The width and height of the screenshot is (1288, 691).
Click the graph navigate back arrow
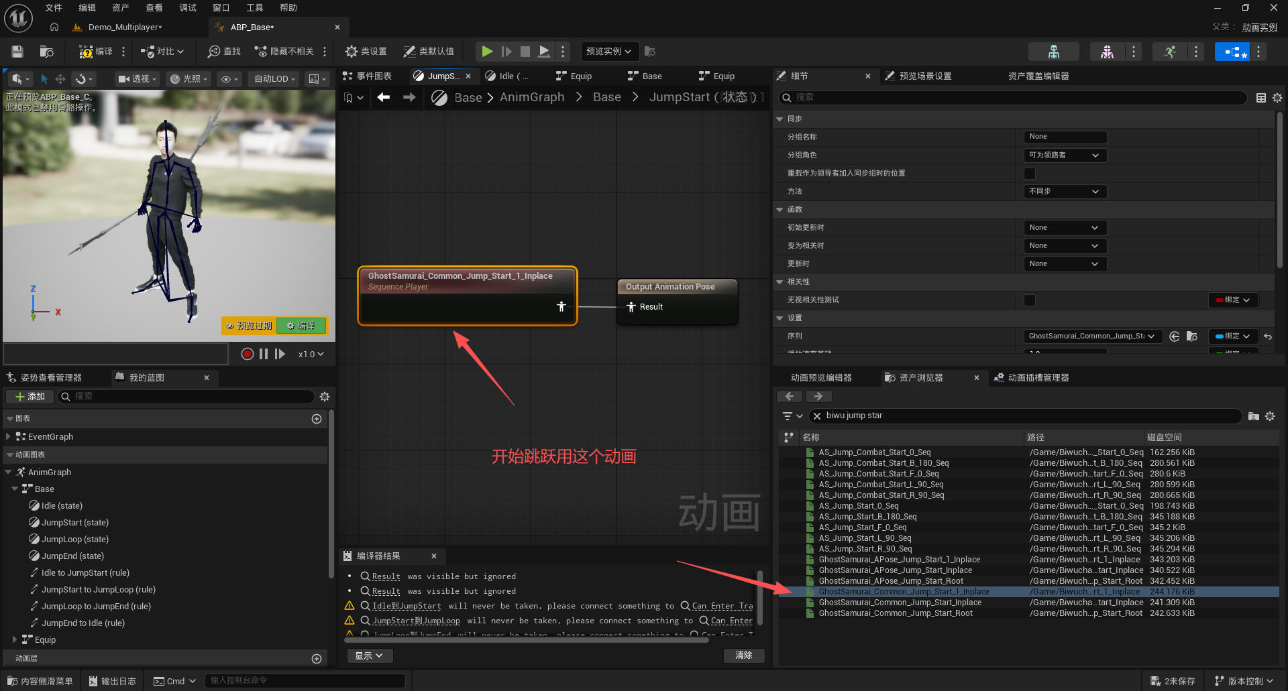point(384,98)
